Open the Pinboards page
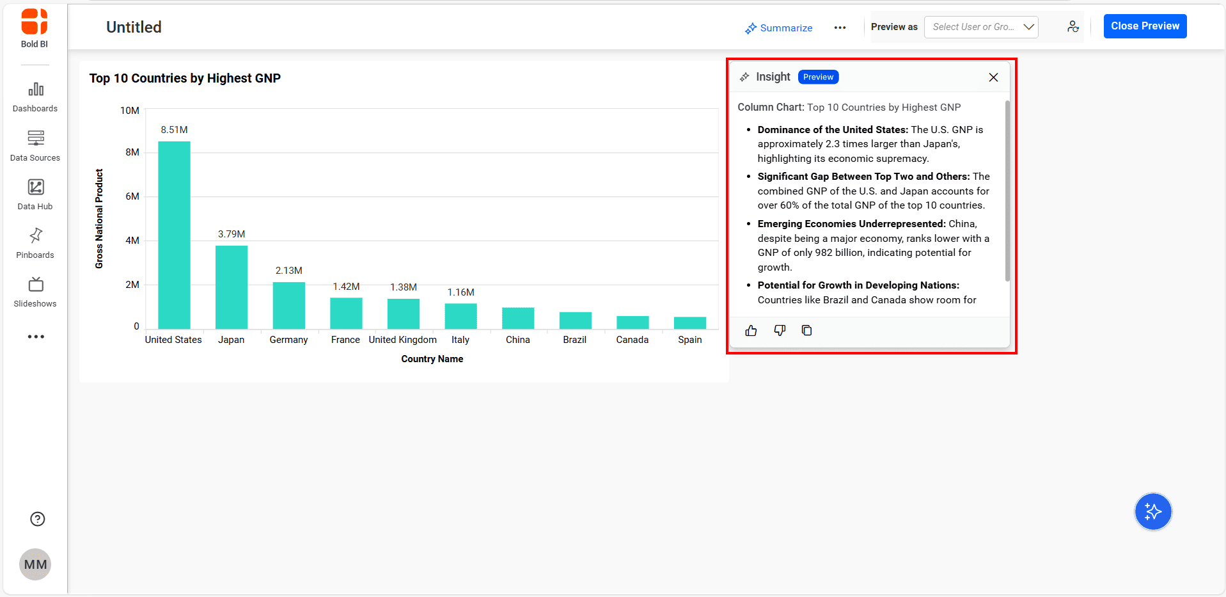The width and height of the screenshot is (1226, 597). point(35,243)
